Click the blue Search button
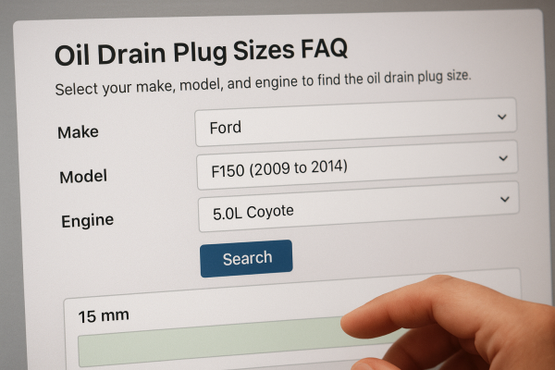Image resolution: width=555 pixels, height=370 pixels. click(246, 258)
